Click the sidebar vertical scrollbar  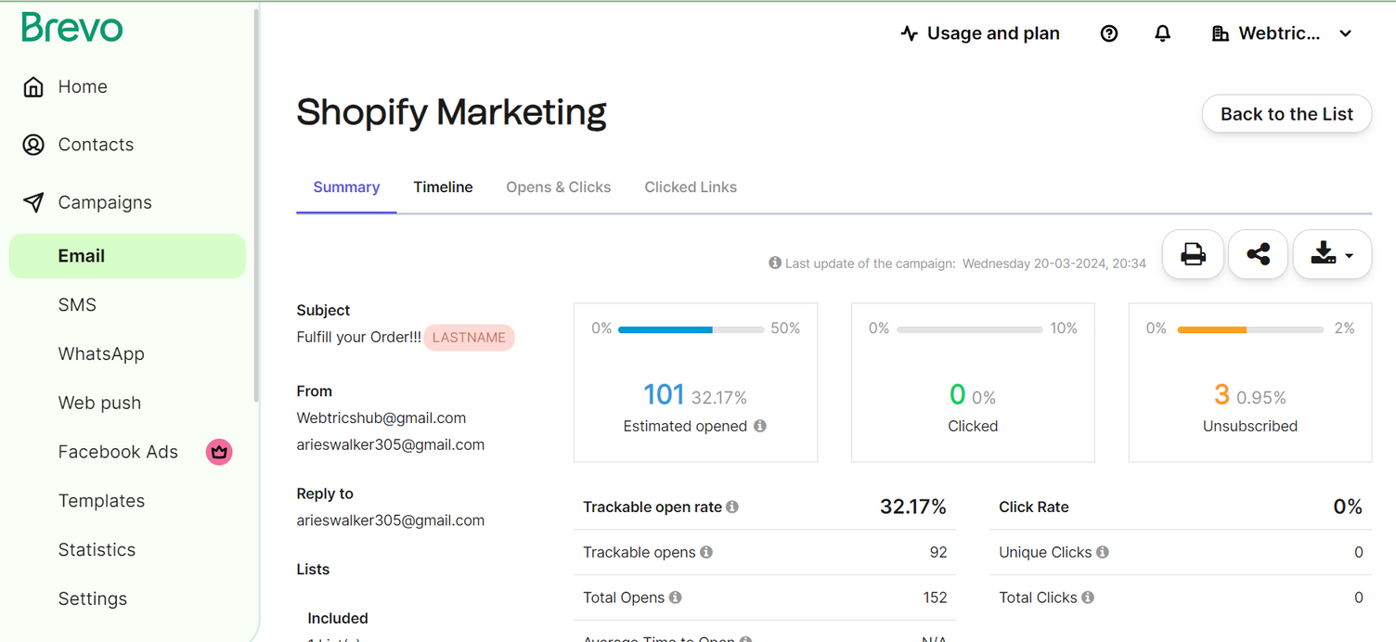point(256,204)
